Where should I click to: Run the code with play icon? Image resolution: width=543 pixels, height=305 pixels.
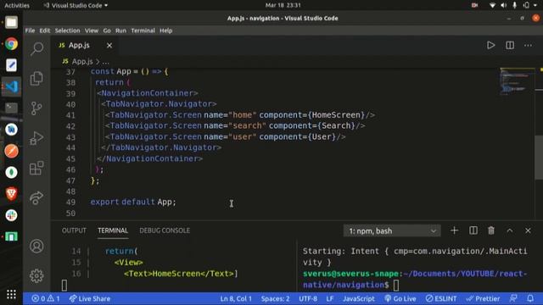pos(490,45)
